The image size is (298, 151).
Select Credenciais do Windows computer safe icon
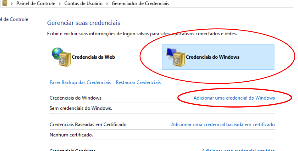(175, 57)
